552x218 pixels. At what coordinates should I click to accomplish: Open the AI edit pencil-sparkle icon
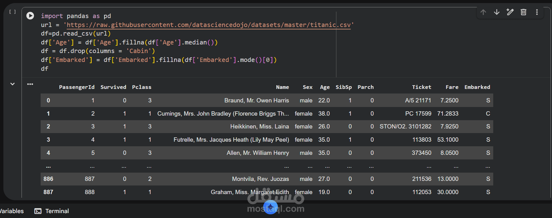click(510, 12)
